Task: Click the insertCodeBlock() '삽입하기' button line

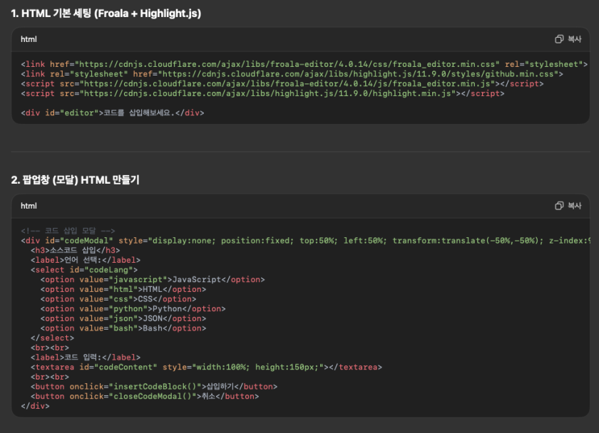Action: pos(154,387)
